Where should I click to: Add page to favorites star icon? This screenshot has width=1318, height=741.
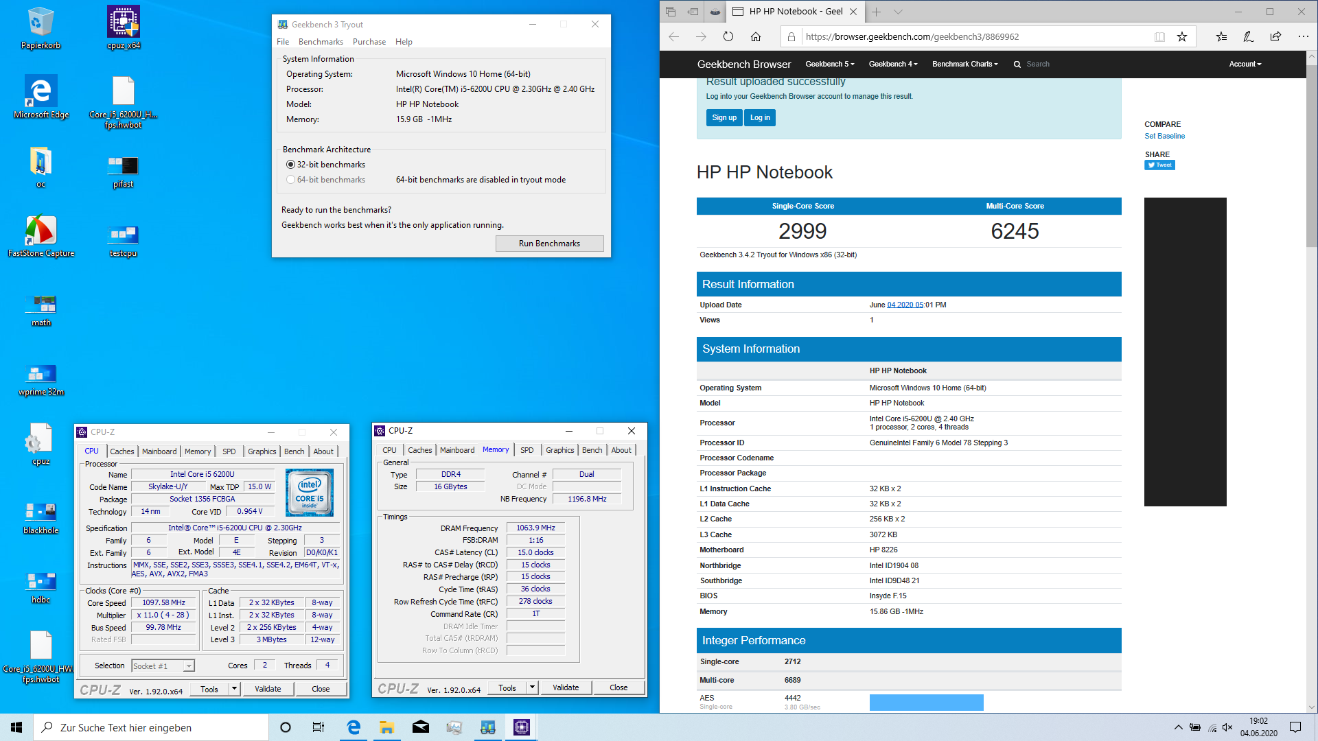click(1182, 36)
